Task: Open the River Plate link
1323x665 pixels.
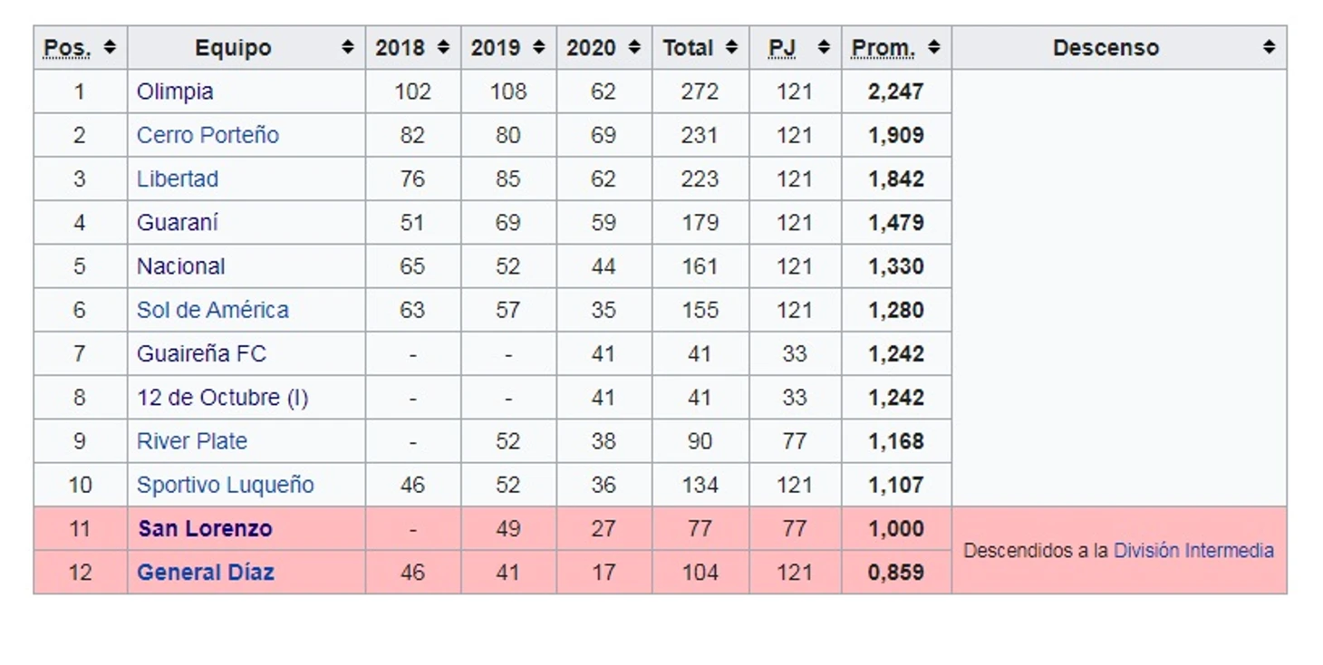Action: click(192, 441)
